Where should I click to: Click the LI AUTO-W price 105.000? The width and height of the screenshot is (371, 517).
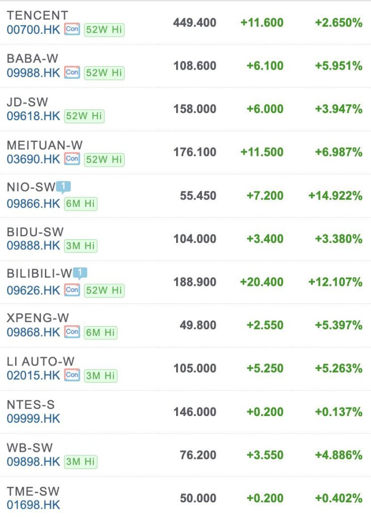coord(195,369)
